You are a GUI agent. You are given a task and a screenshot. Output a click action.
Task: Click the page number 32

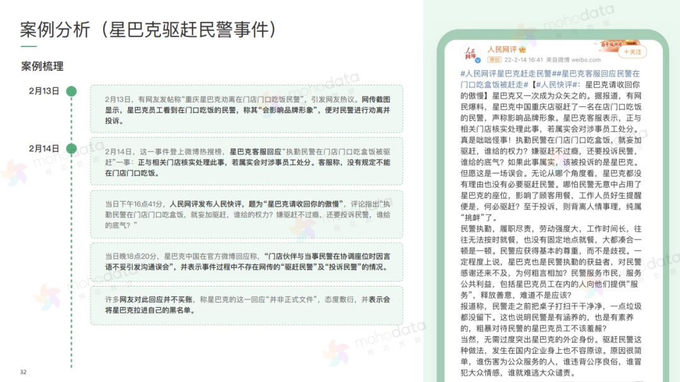tap(23, 372)
